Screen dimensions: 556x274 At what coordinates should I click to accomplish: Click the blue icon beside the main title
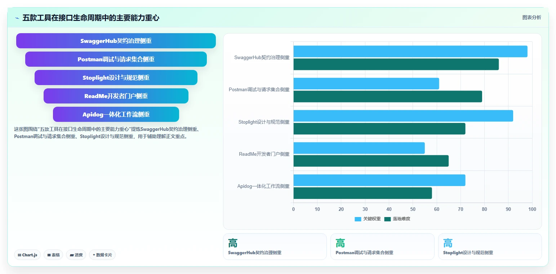coord(17,18)
